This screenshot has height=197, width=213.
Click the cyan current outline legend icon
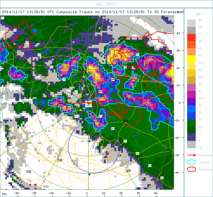pos(191,162)
